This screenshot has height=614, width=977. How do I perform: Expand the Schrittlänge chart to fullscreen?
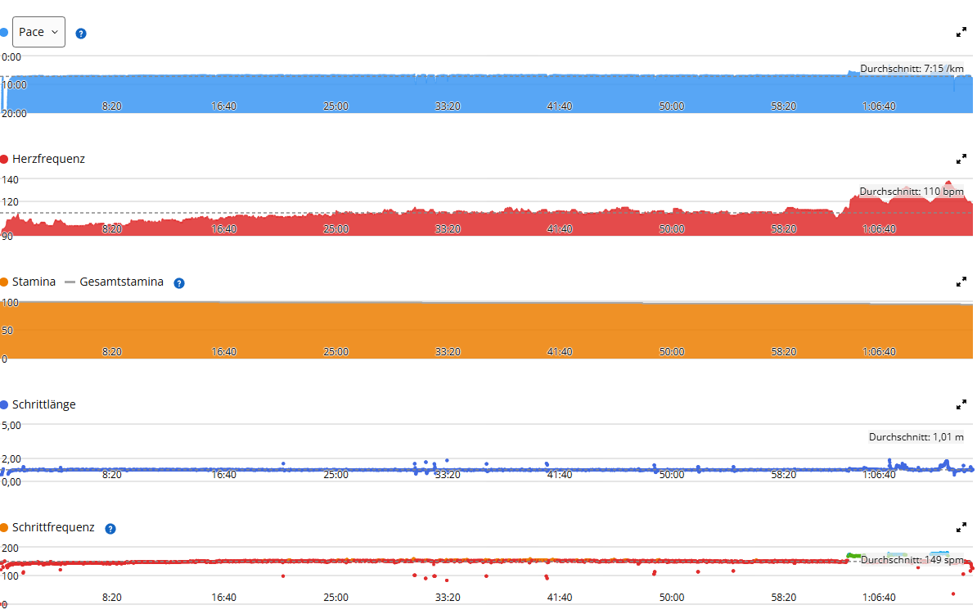pyautogui.click(x=961, y=404)
